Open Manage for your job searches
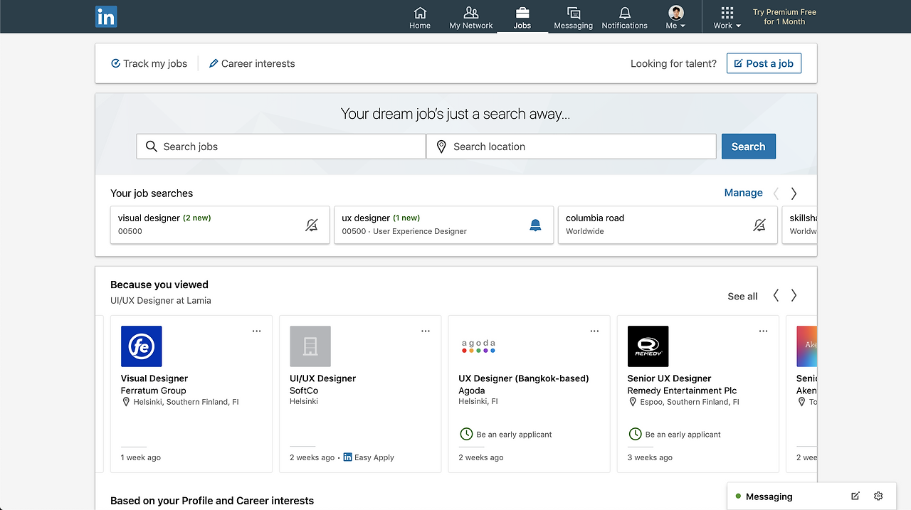911x510 pixels. [743, 193]
